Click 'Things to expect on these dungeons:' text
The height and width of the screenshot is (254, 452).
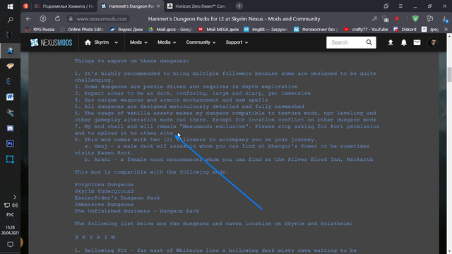tap(132, 61)
